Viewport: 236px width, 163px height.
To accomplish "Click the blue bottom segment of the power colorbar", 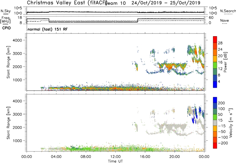I will click(215, 84).
